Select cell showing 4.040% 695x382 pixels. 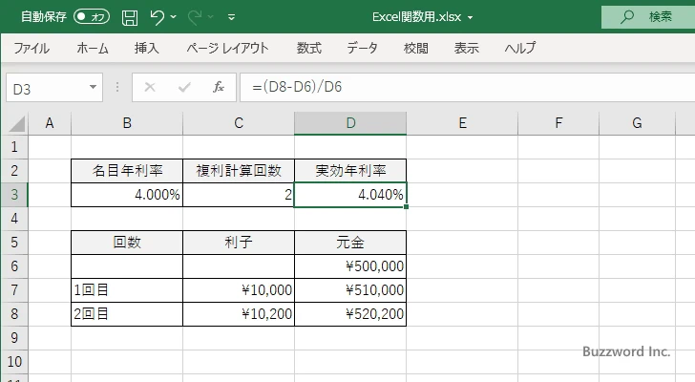pos(350,195)
